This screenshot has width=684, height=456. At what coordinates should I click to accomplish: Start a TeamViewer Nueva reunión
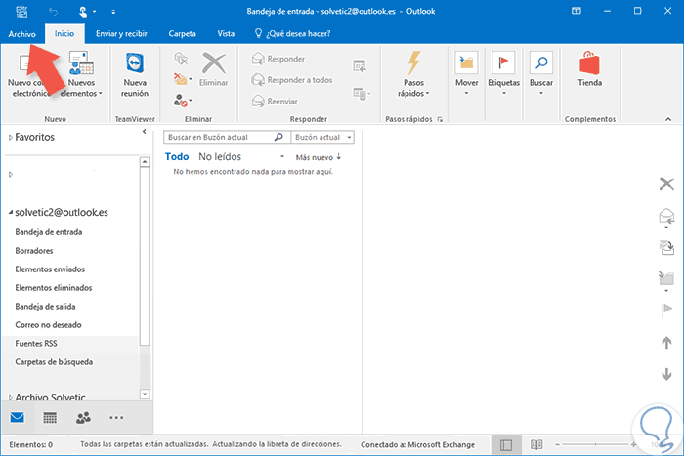point(135,74)
